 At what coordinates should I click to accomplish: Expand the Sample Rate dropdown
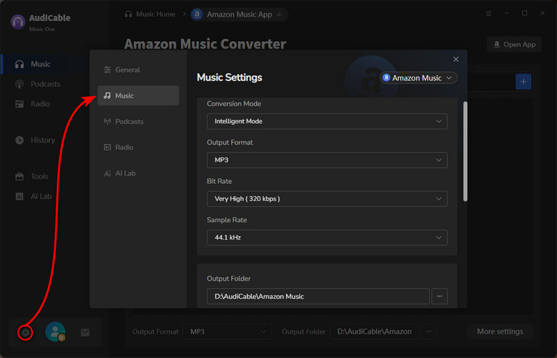(327, 238)
